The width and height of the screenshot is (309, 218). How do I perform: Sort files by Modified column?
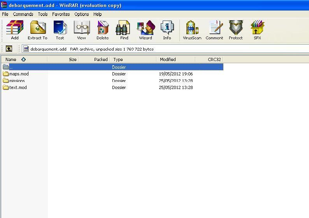[x=168, y=59]
